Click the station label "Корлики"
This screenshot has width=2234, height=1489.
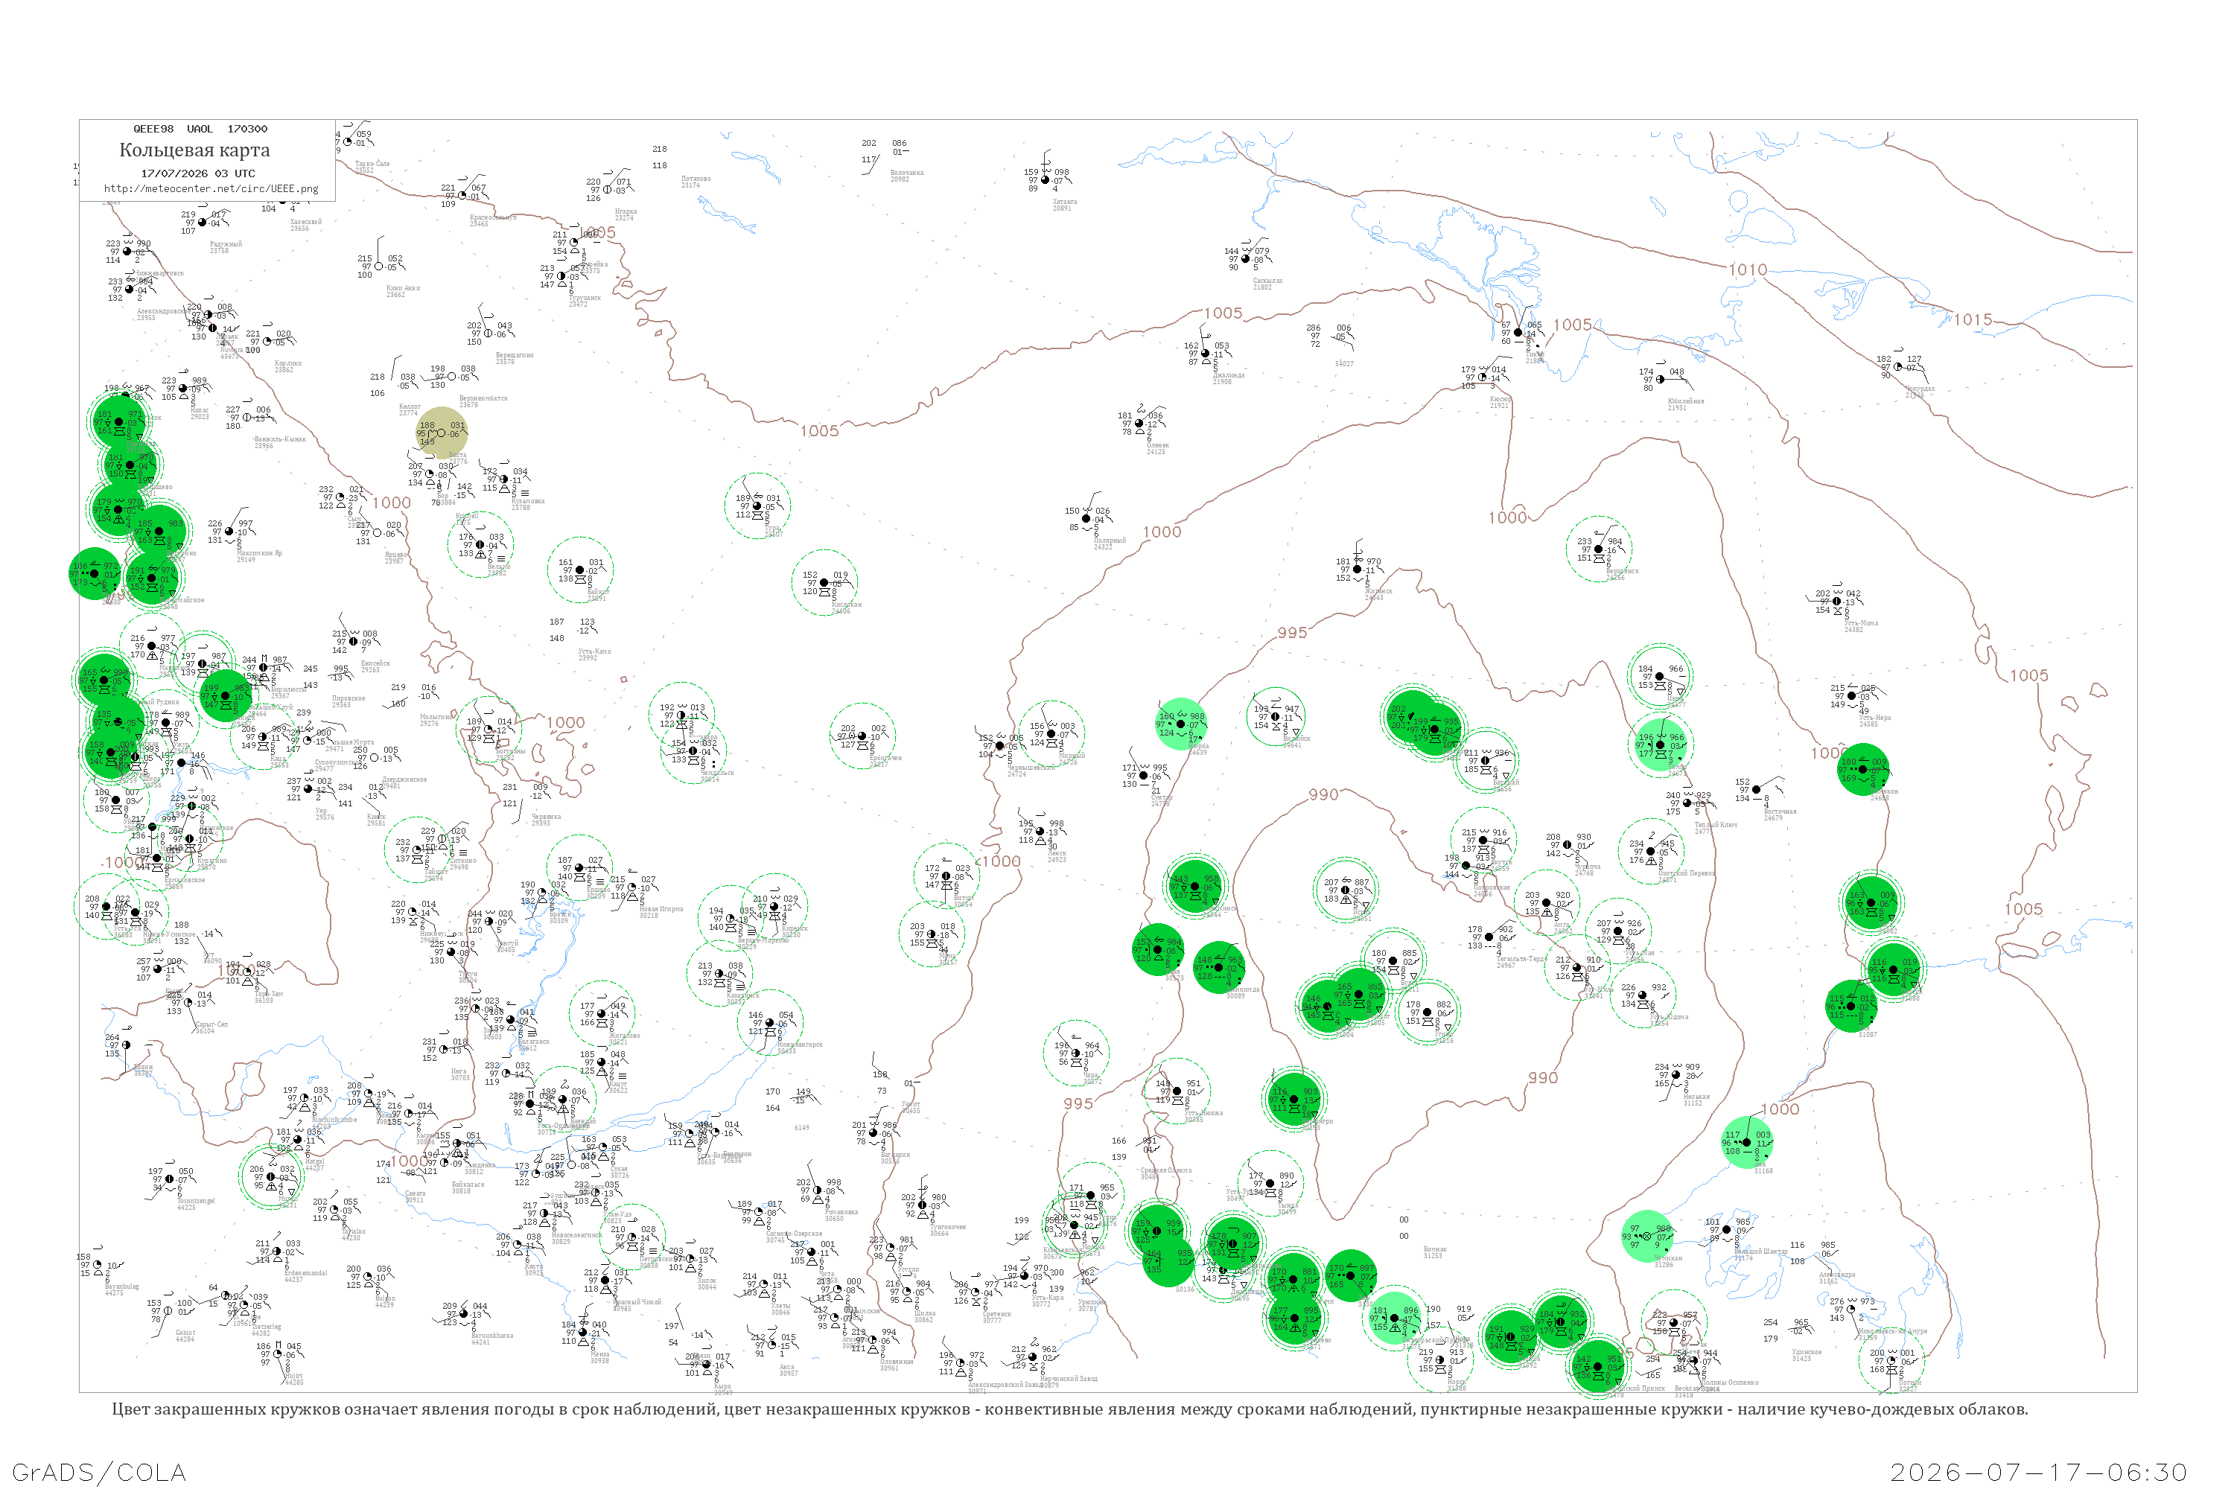287,364
